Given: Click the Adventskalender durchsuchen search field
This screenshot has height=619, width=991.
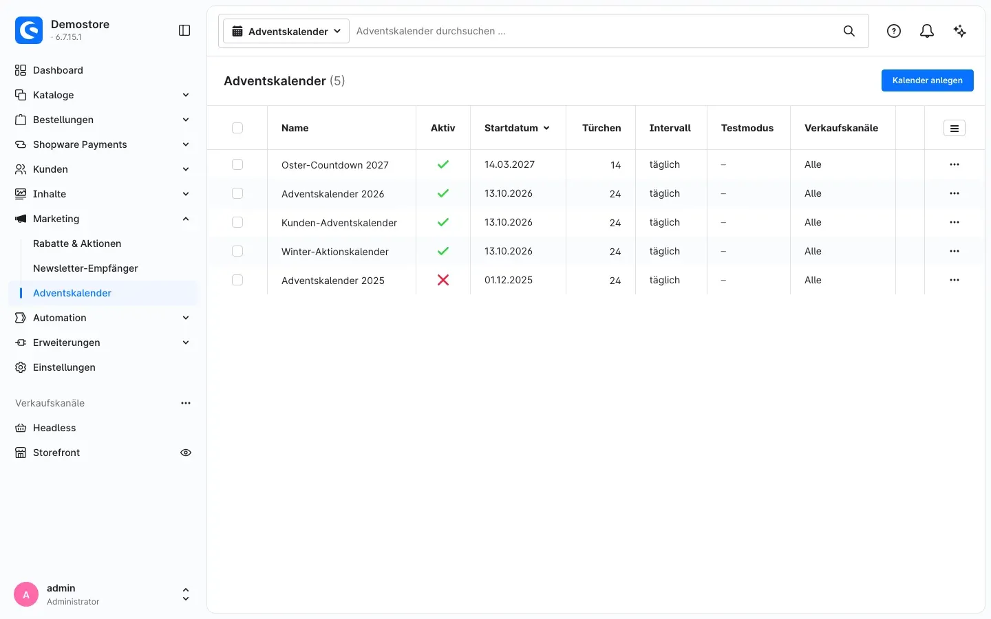Looking at the screenshot, I should (596, 31).
